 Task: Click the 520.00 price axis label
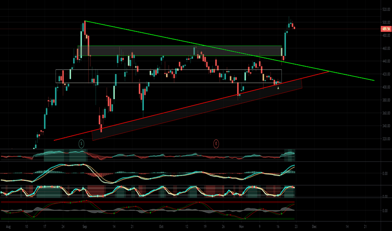click(386, 10)
